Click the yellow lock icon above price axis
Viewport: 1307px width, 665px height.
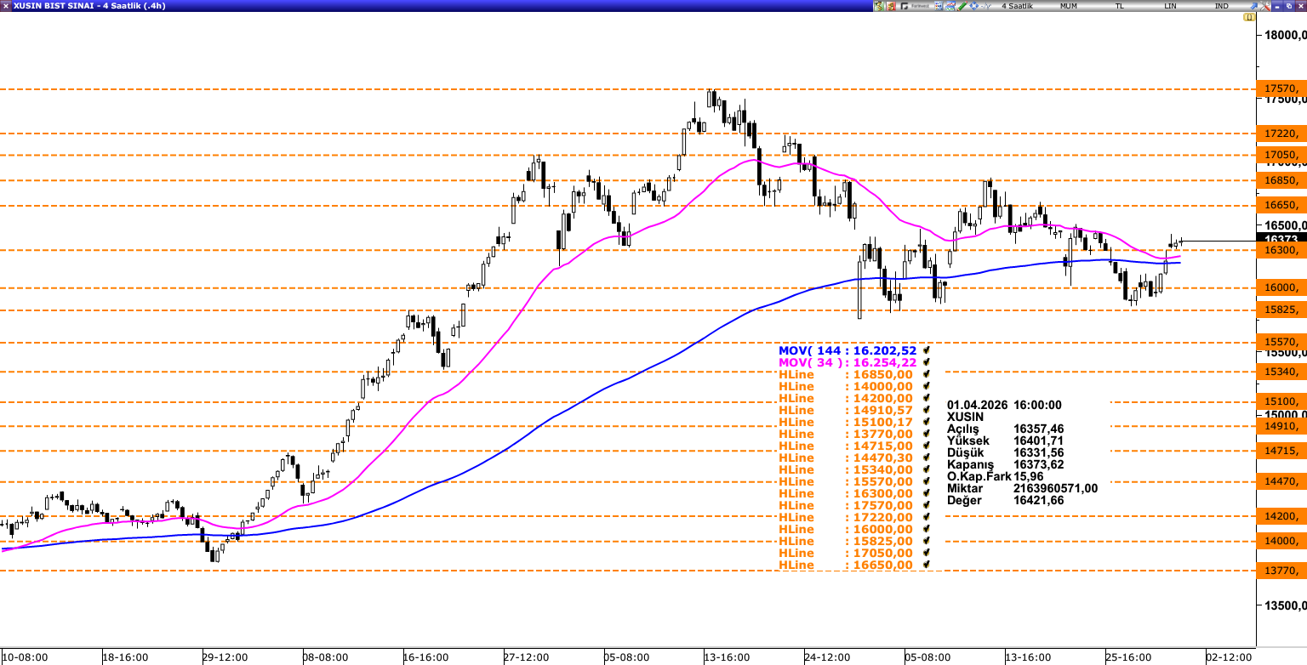pos(1247,17)
